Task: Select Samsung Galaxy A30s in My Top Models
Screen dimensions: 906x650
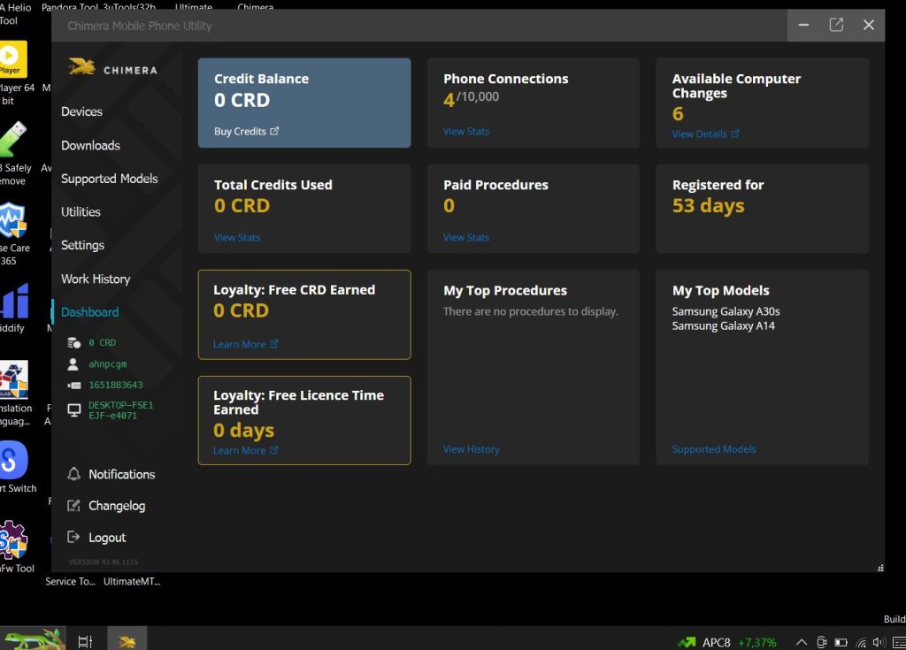Action: [726, 311]
